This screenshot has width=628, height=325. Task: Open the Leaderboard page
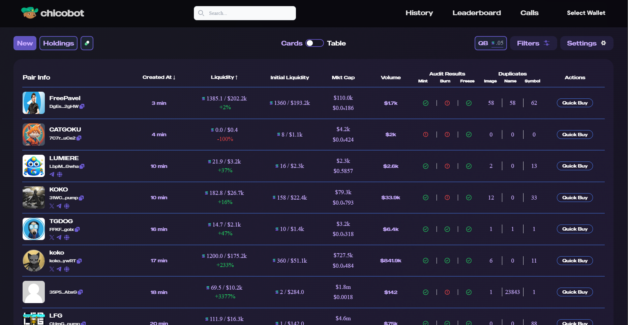(476, 13)
